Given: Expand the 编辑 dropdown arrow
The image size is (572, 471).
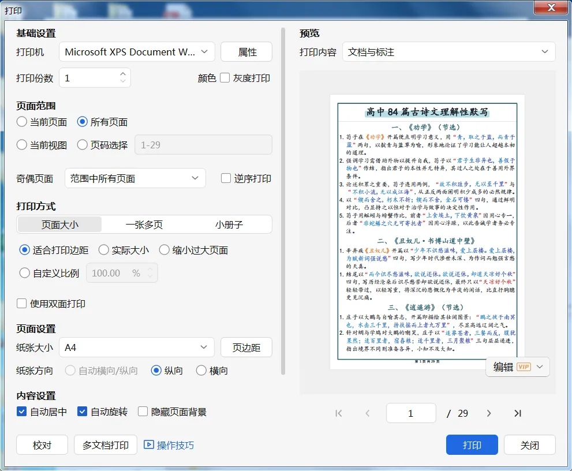Looking at the screenshot, I should pos(540,367).
